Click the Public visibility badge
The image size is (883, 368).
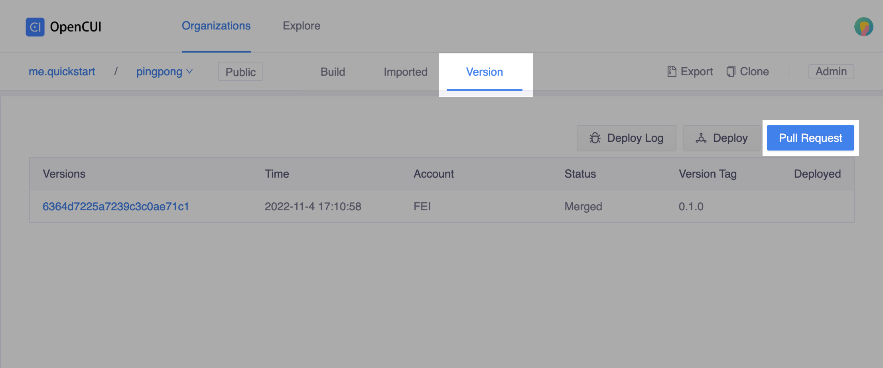click(240, 72)
